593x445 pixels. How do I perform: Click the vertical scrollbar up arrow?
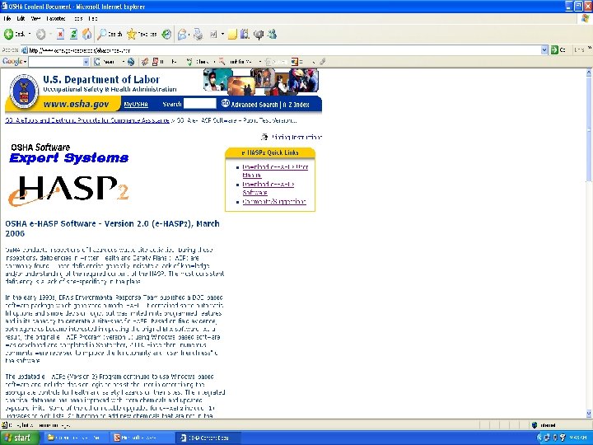589,72
